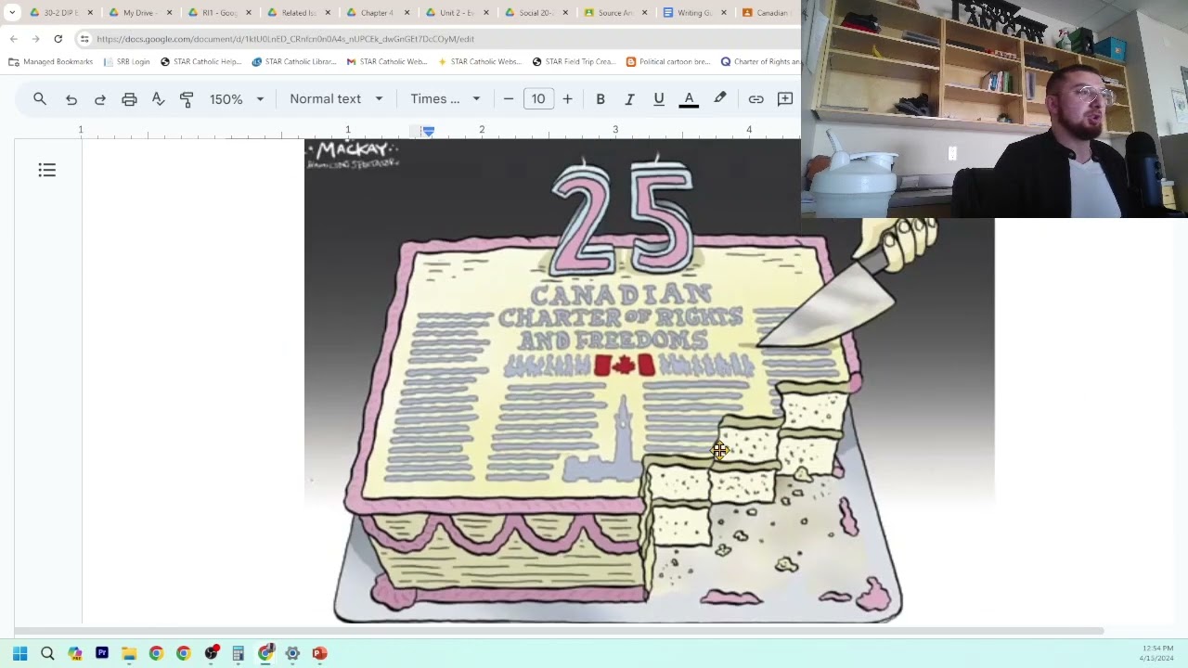Reload the page
1188x668 pixels.
(x=58, y=39)
